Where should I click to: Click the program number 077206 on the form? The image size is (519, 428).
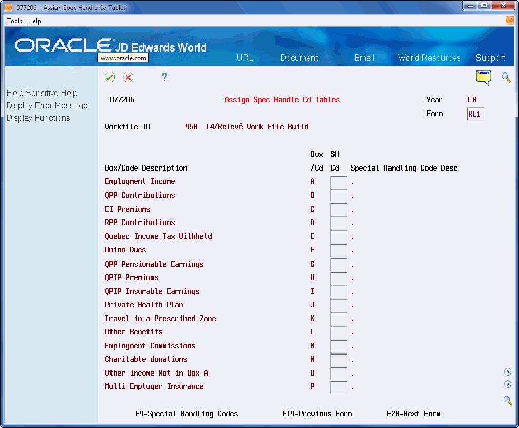pos(122,100)
